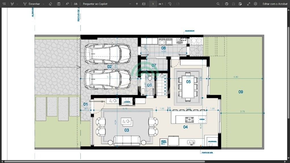Image resolution: width=290 pixels, height=163 pixels.
Task: Rotate the PDF page
Action: tap(170, 4)
